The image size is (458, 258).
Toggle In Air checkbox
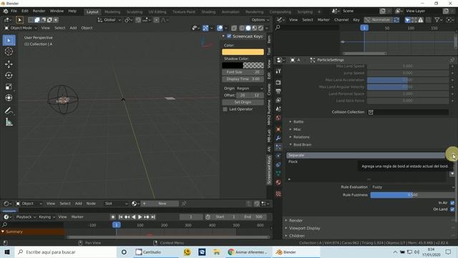452,203
